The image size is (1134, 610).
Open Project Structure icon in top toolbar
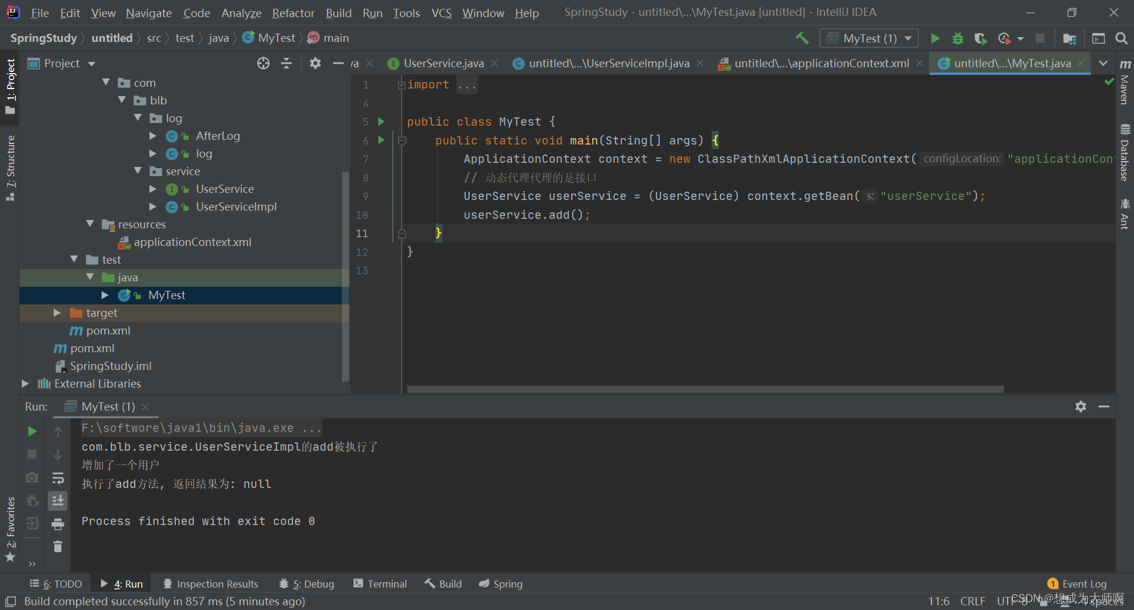pos(1069,38)
